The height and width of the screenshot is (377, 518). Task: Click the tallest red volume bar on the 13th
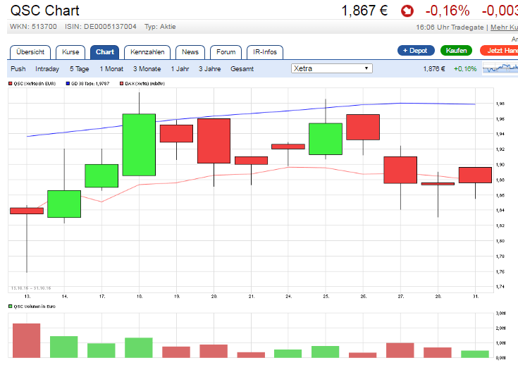[x=27, y=340]
